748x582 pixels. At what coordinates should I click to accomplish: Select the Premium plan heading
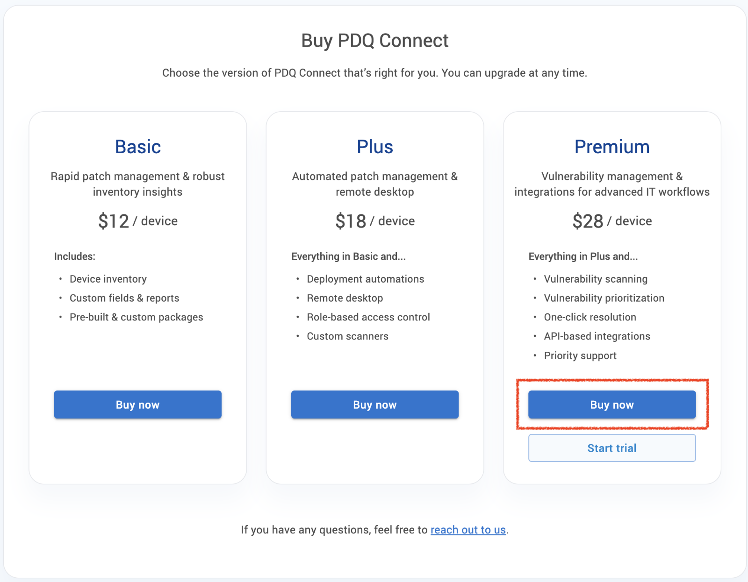[x=612, y=147]
